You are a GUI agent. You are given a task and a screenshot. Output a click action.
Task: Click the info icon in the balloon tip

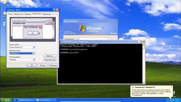(x=133, y=87)
